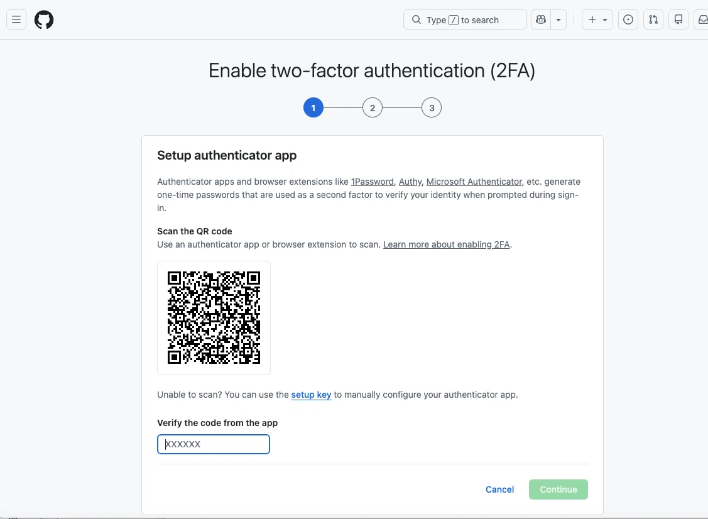Click the 'Scan the QR code' label
Image resolution: width=708 pixels, height=519 pixels.
[x=195, y=231]
